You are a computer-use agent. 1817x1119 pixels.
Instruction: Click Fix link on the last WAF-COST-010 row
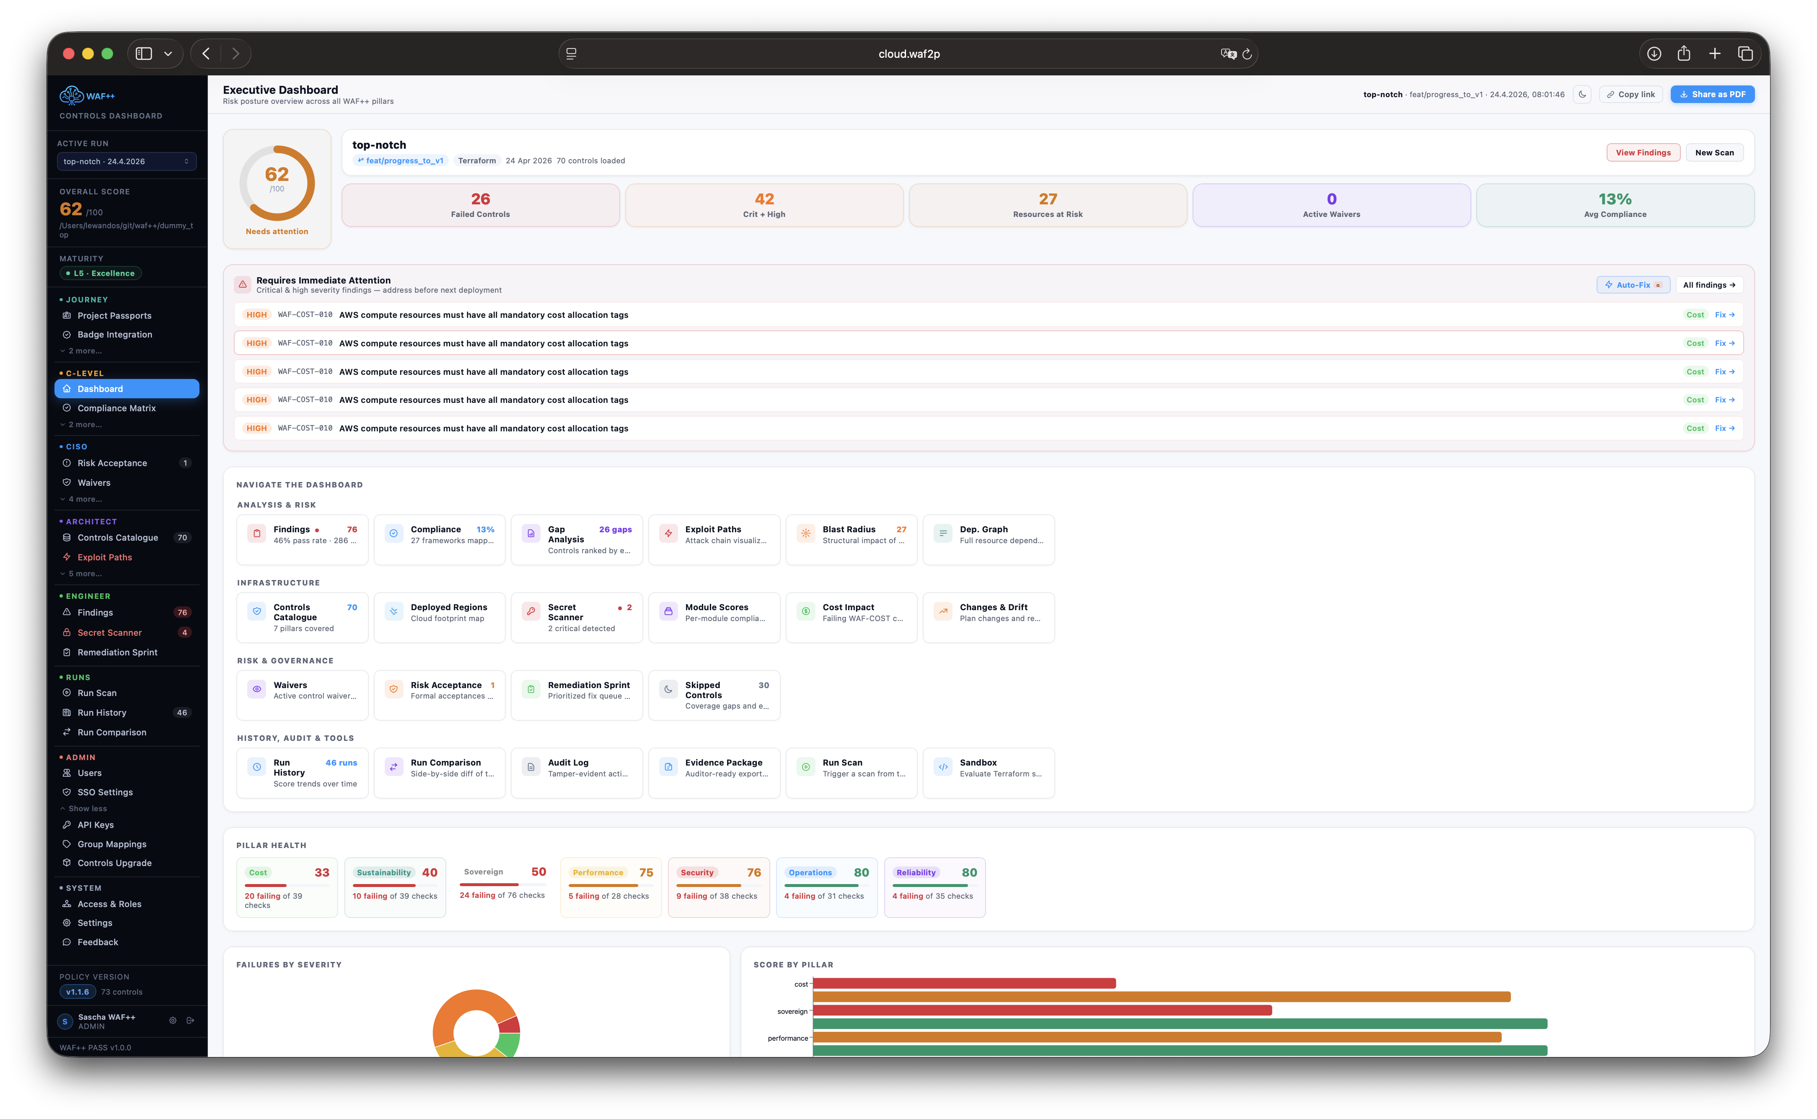click(1724, 428)
